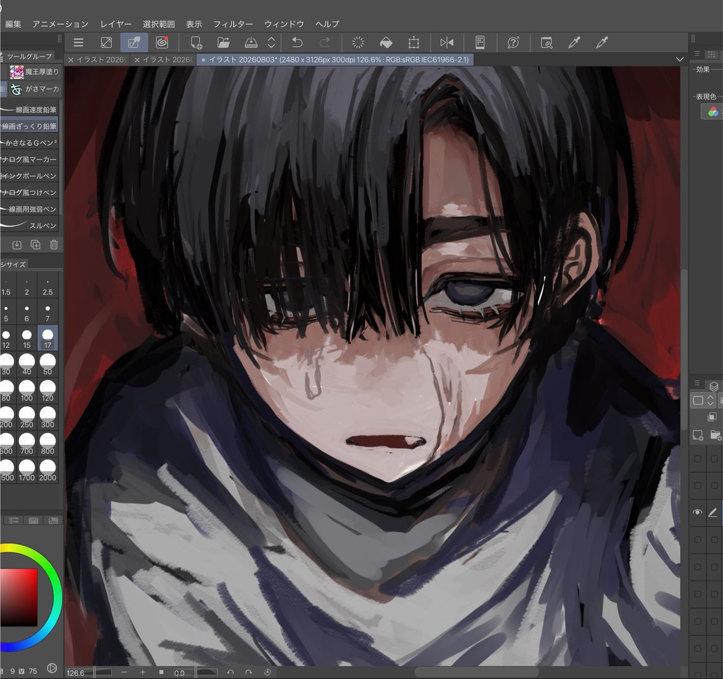The width and height of the screenshot is (723, 679).
Task: Select the 線画速度鉛筆 sub tool
Action: 30,110
